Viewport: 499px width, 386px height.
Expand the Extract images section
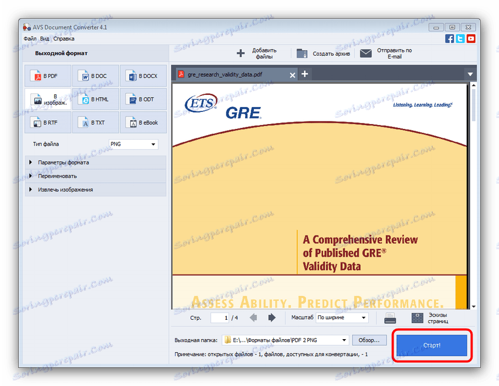point(95,190)
